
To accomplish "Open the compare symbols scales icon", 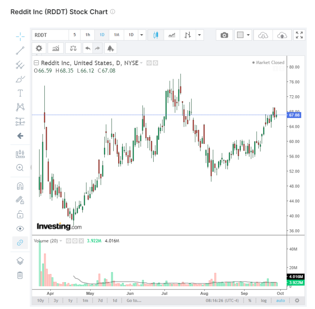I will 73,48.
